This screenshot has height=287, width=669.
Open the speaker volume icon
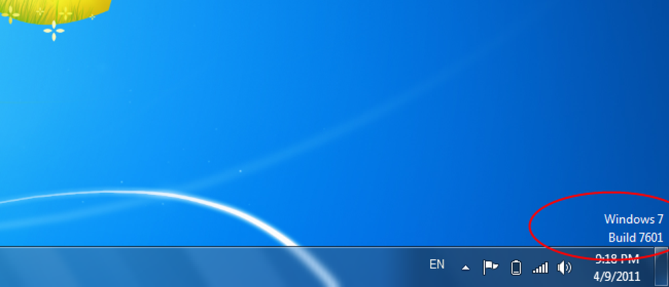pos(564,268)
